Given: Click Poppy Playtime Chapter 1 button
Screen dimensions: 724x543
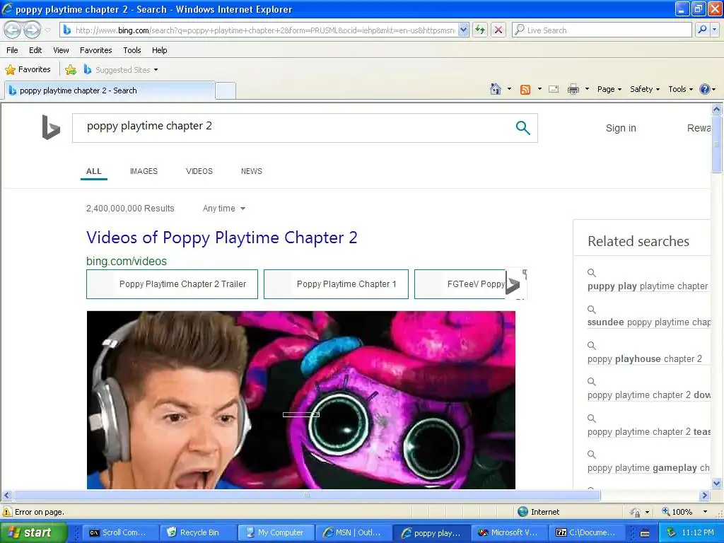Looking at the screenshot, I should coord(336,284).
